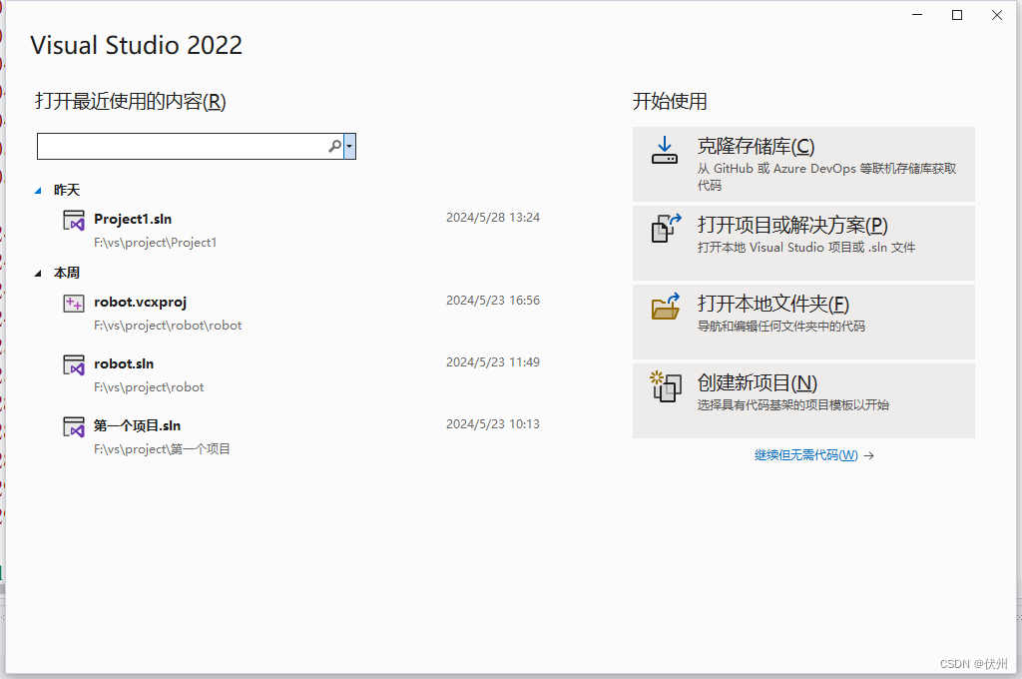Click the clone repository download icon

(664, 150)
